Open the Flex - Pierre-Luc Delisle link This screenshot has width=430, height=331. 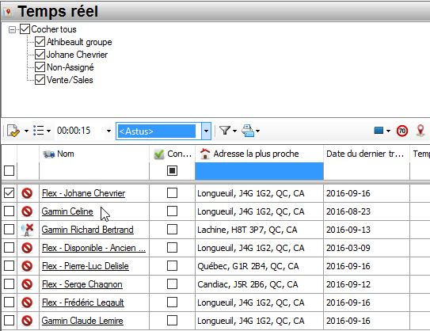pos(86,266)
